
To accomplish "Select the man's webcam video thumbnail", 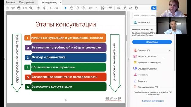I will point(171,26).
